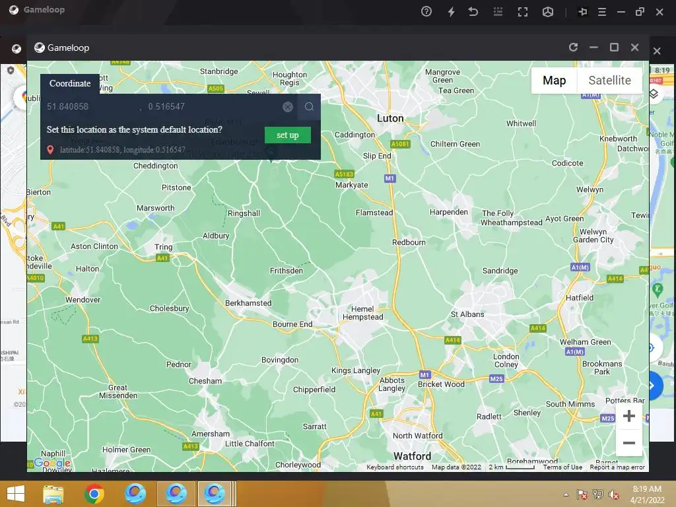Toggle fullscreen mode icon
This screenshot has width=676, height=507.
pos(523,12)
